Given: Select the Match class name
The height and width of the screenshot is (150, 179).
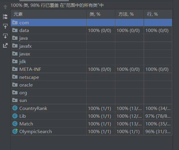Looking at the screenshot, I should pyautogui.click(x=26, y=124).
